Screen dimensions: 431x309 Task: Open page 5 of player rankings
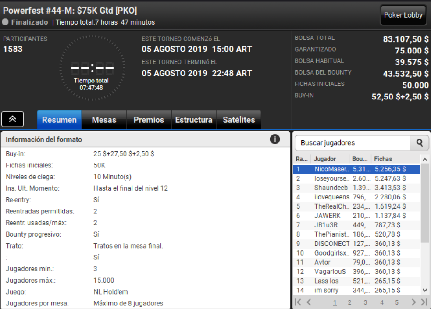pos(397,302)
